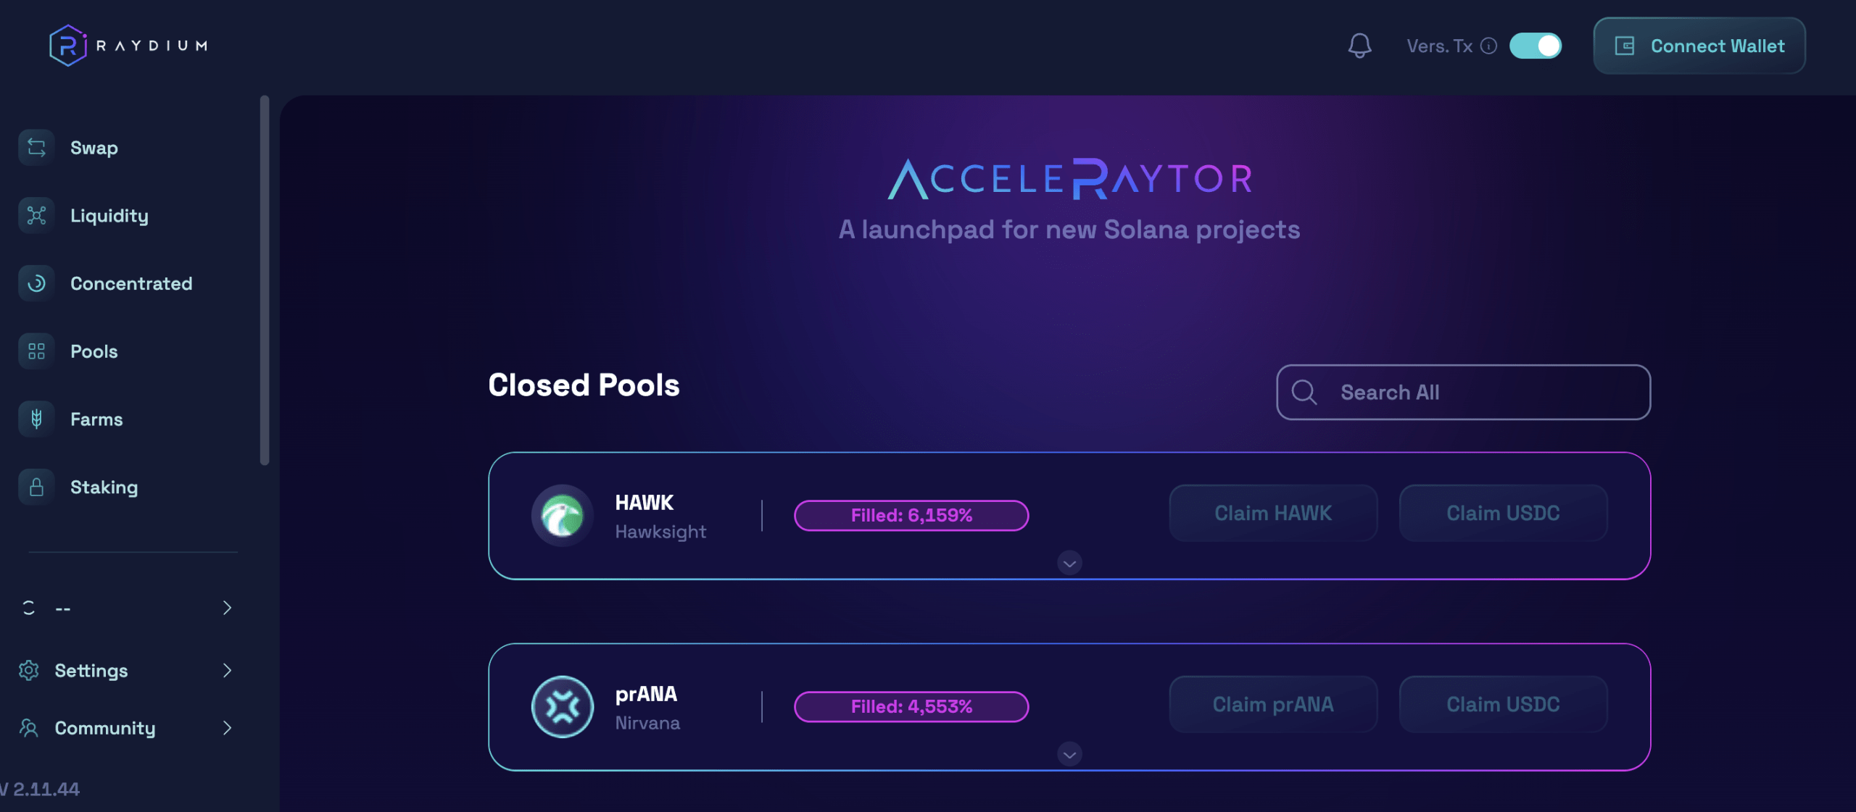Open the Community submenu arrow
Screen dimensions: 1856x812
(x=228, y=728)
